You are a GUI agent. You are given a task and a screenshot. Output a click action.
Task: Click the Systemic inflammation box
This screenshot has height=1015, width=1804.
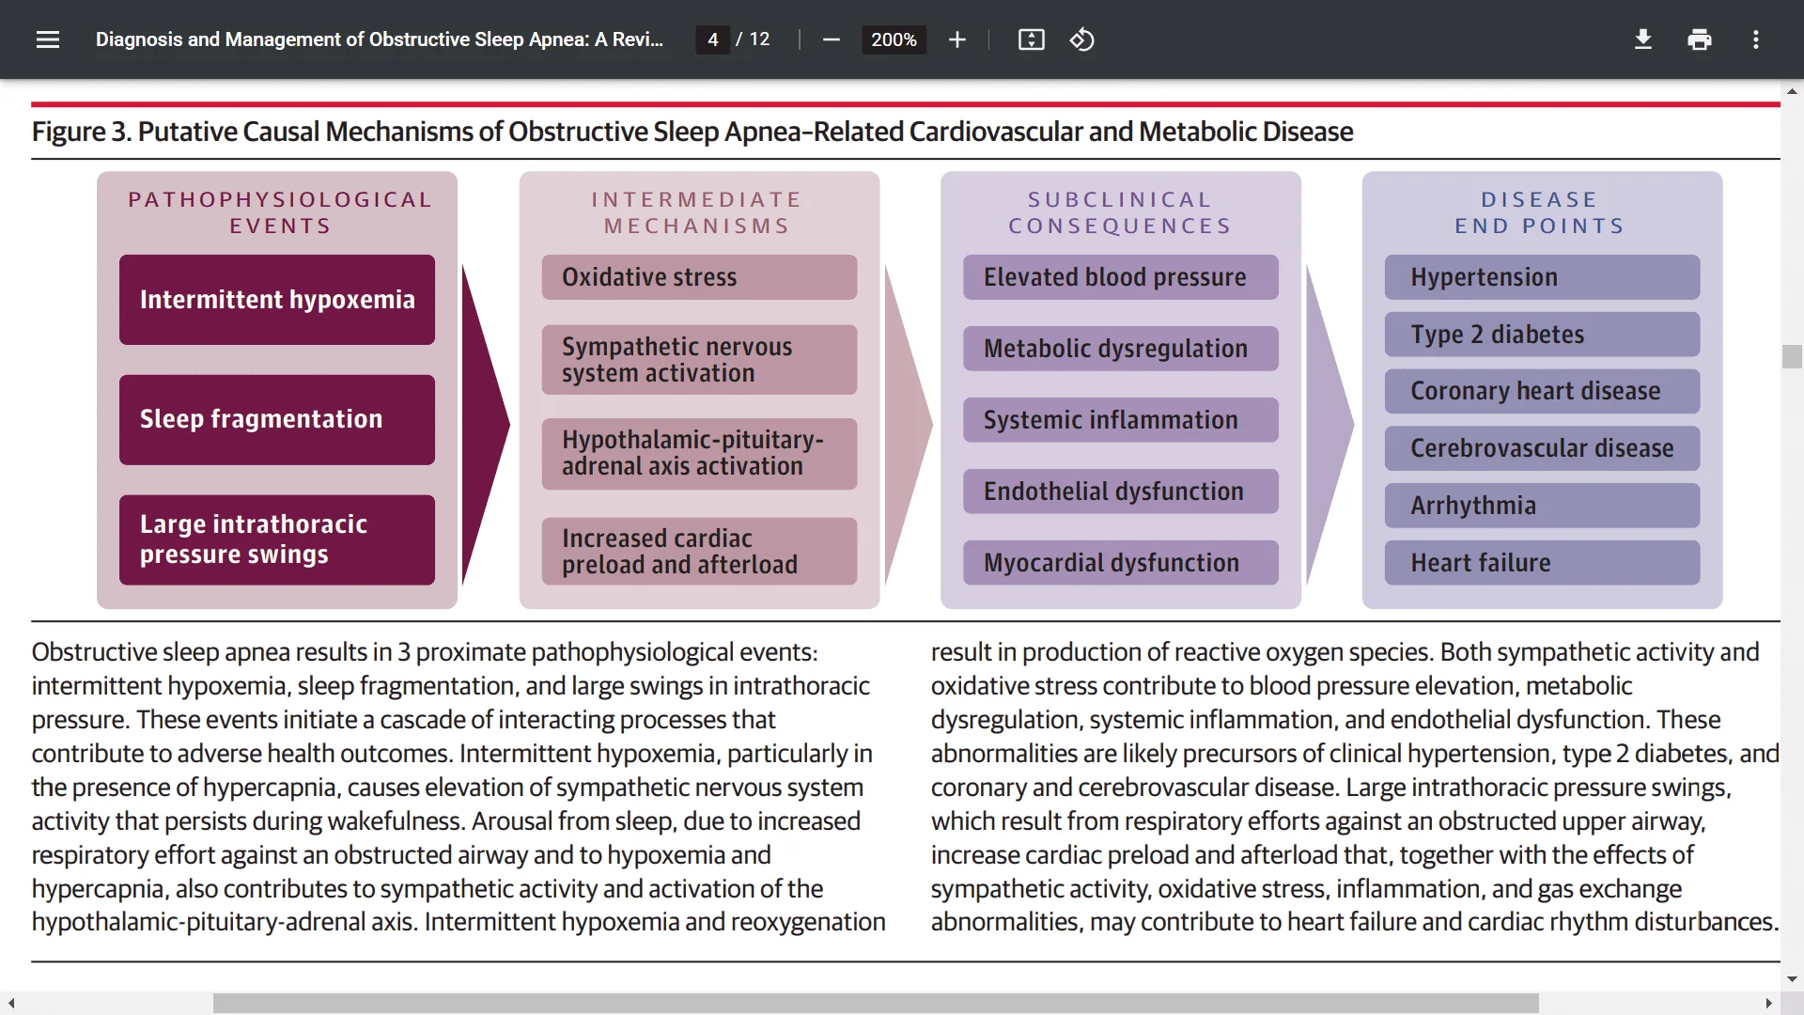tap(1121, 420)
